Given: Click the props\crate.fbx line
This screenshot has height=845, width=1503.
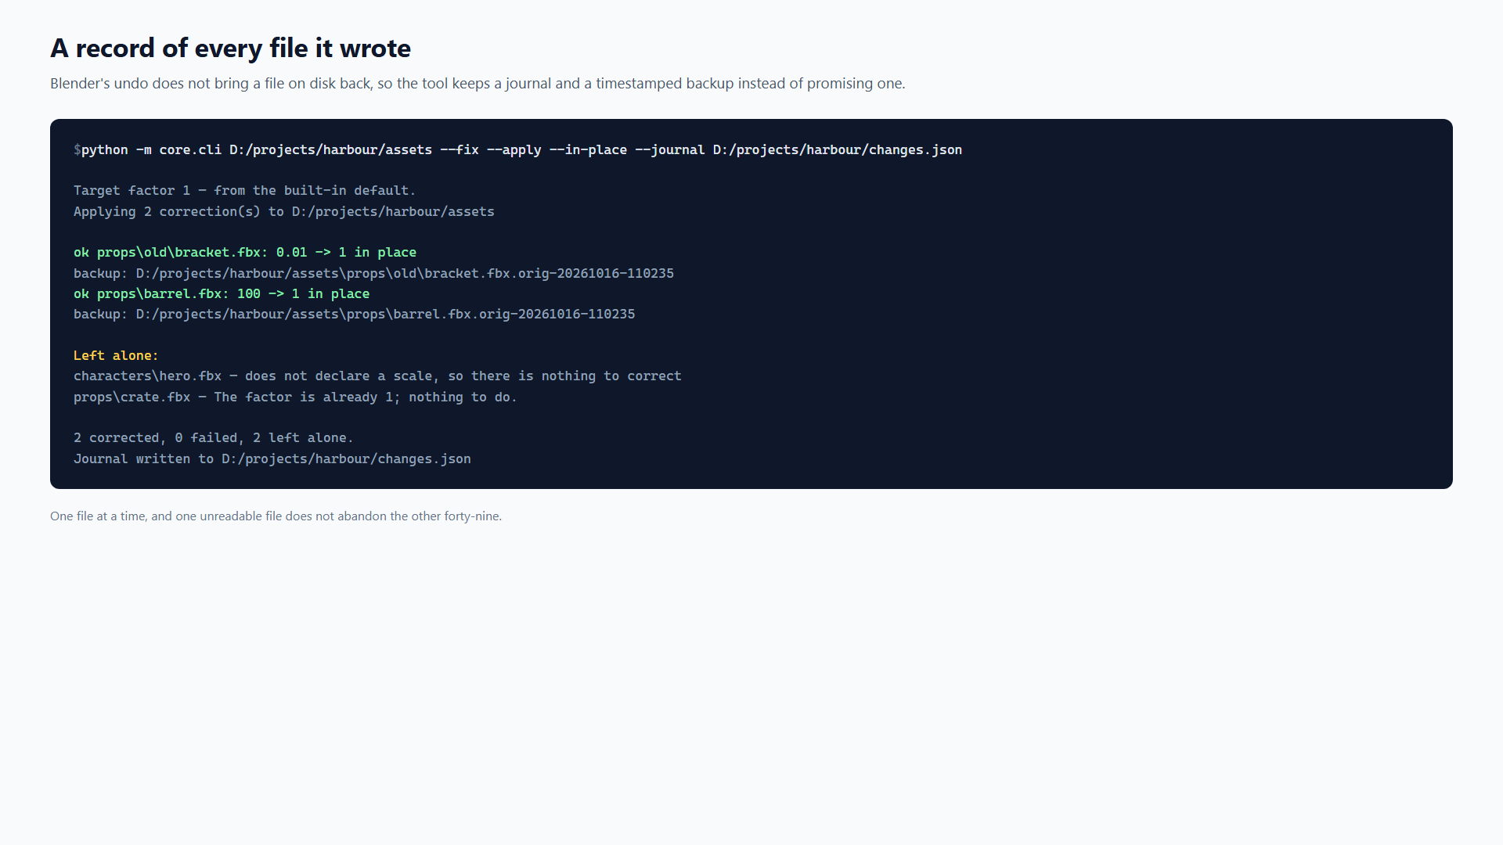Looking at the screenshot, I should coord(295,397).
